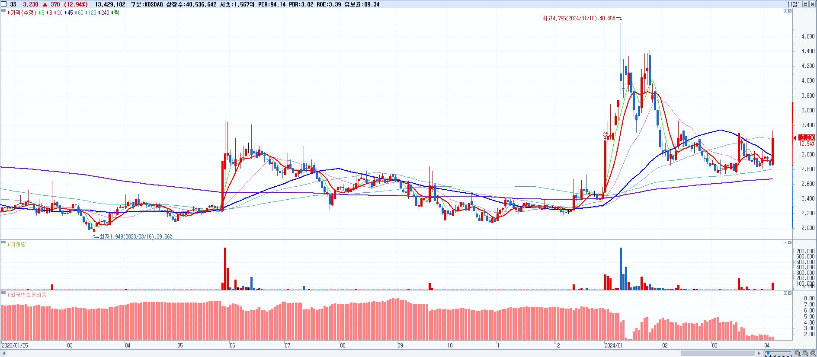Click the 12.94% label below the price tag
Screen dimensions: 817x357
tap(807, 143)
